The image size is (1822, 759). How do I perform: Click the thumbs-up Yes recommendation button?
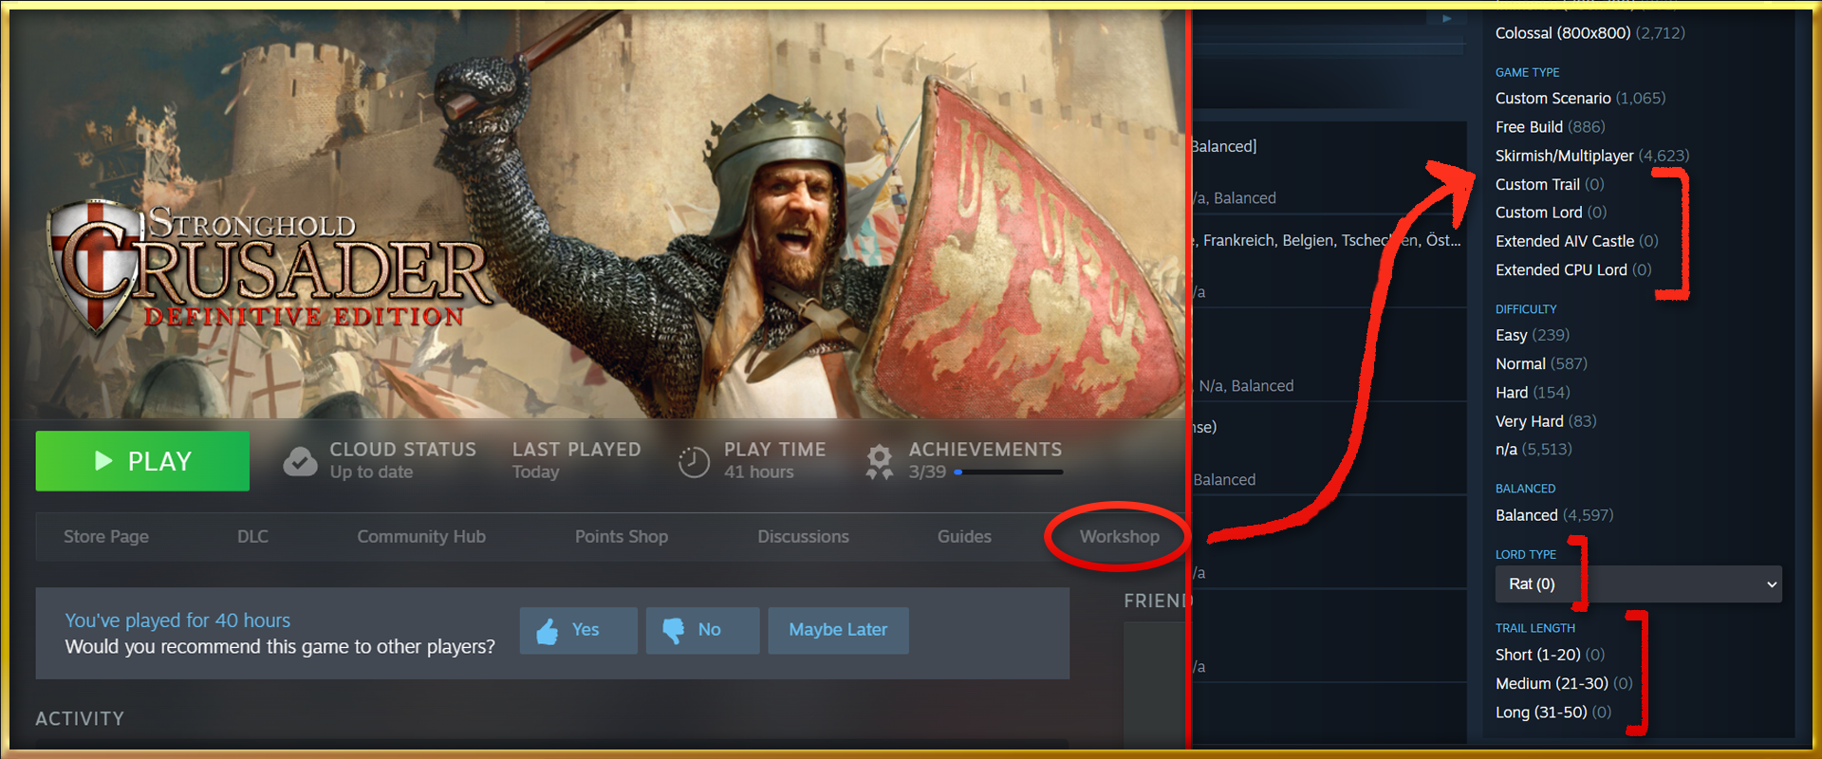(x=578, y=630)
